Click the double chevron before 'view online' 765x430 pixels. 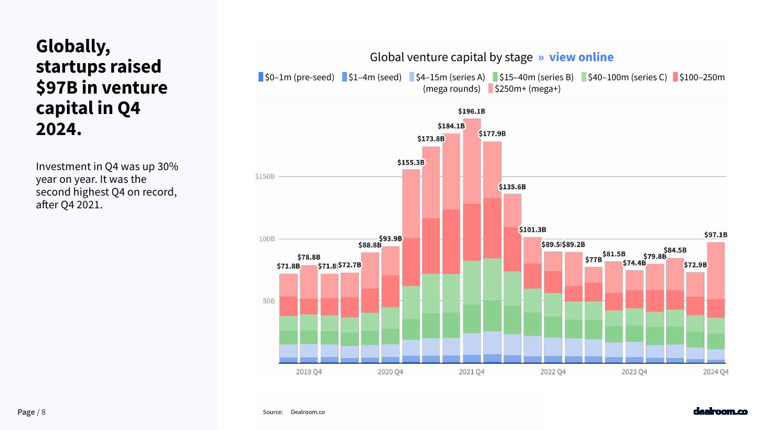(x=541, y=57)
